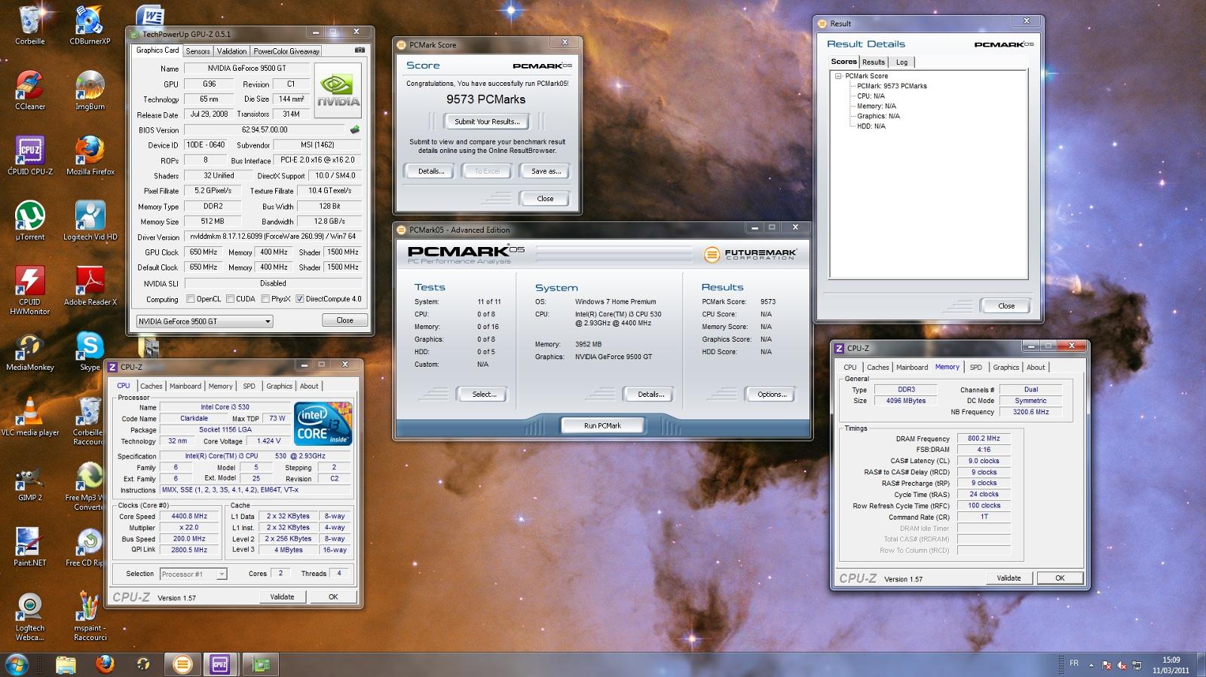Click the GPU-Z BIOS save chip icon
Screen dimensions: 1206x677
pos(355,130)
